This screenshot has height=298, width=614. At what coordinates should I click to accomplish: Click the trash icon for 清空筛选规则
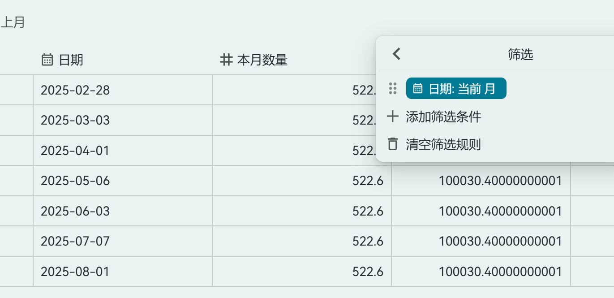click(393, 144)
